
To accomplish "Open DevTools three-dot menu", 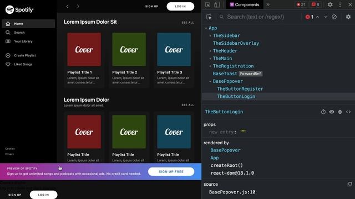I will tap(340, 4).
